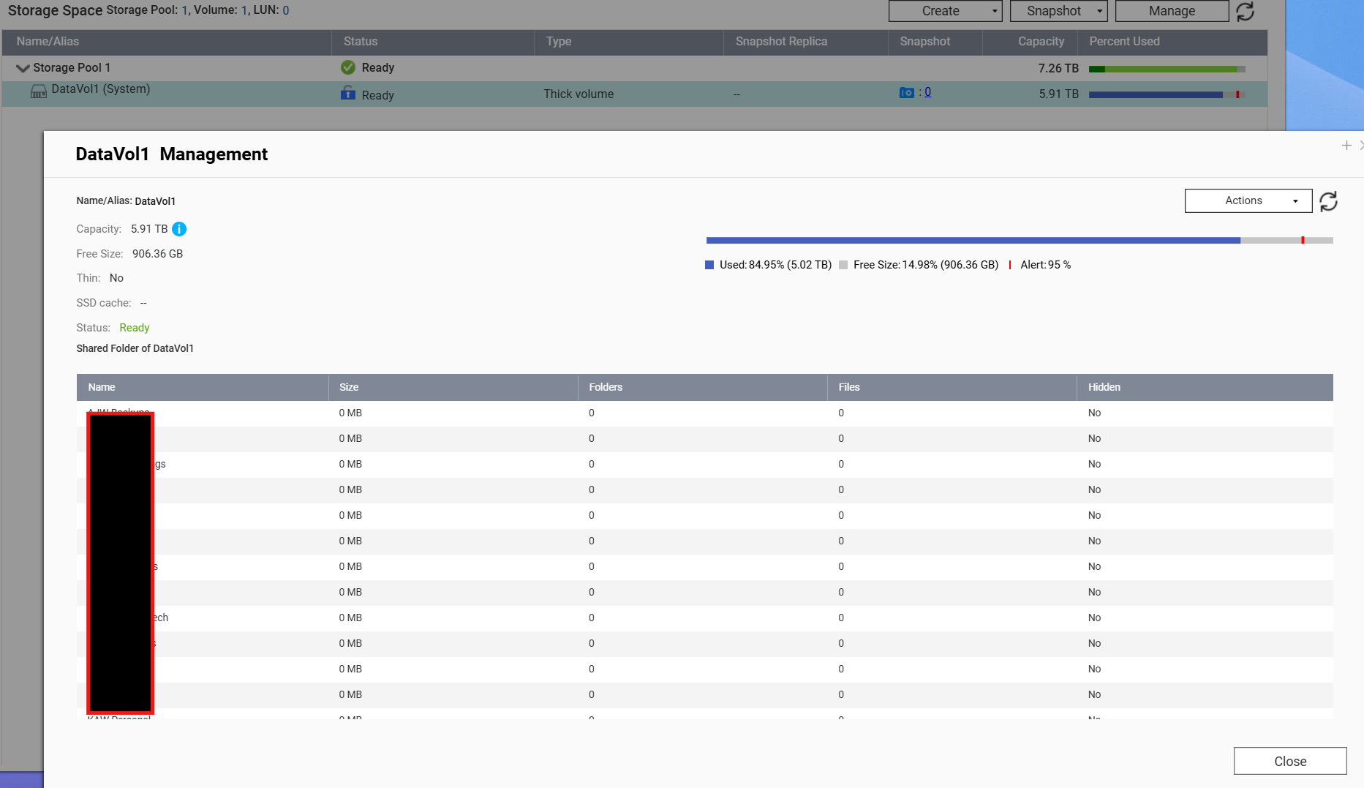
Task: Open the Actions dropdown in the dialog
Action: (1248, 201)
